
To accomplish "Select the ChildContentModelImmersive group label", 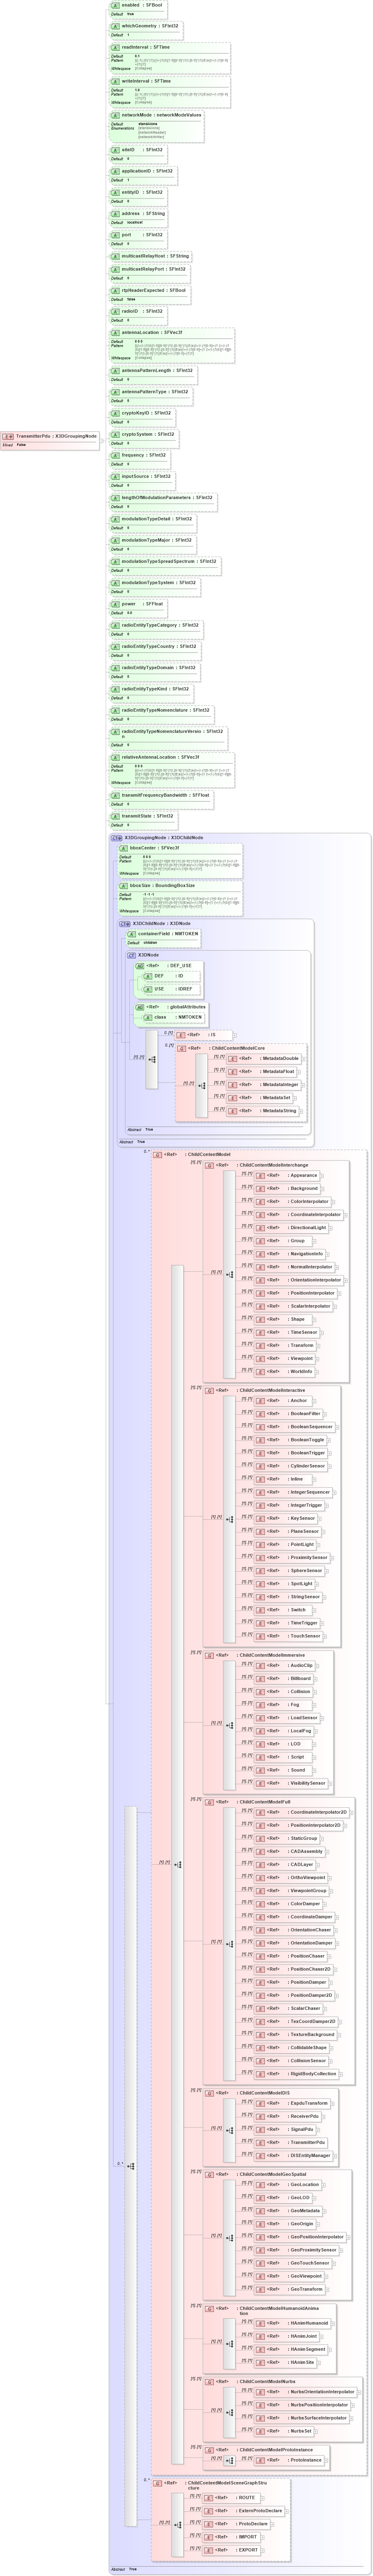I will click(271, 1655).
